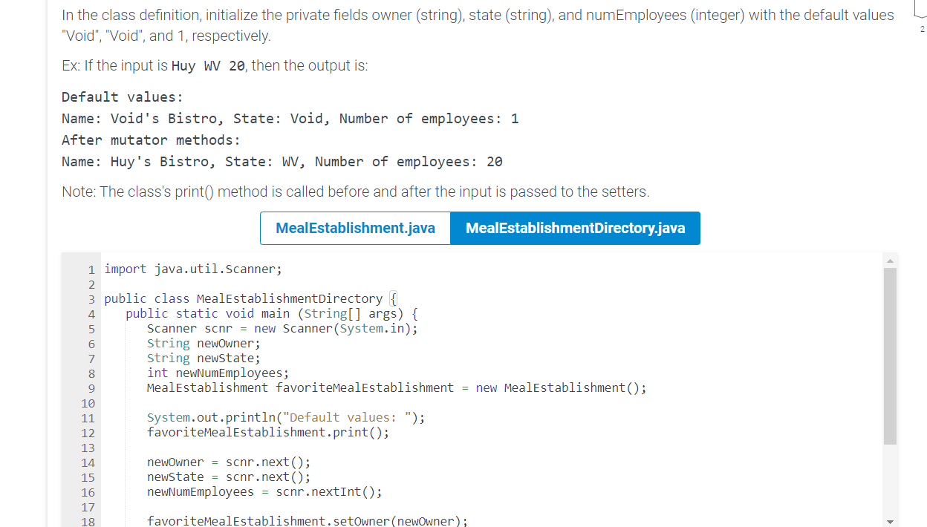This screenshot has height=527, width=927.
Task: Place cursor on the import java.util.Scanner line
Action: click(192, 269)
